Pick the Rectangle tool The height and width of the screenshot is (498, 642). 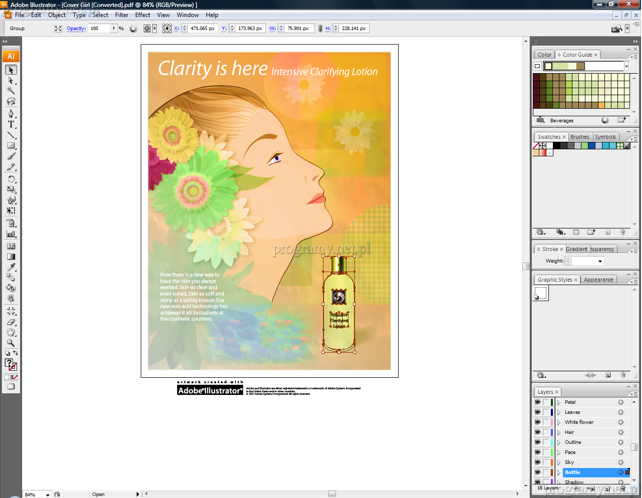click(11, 146)
